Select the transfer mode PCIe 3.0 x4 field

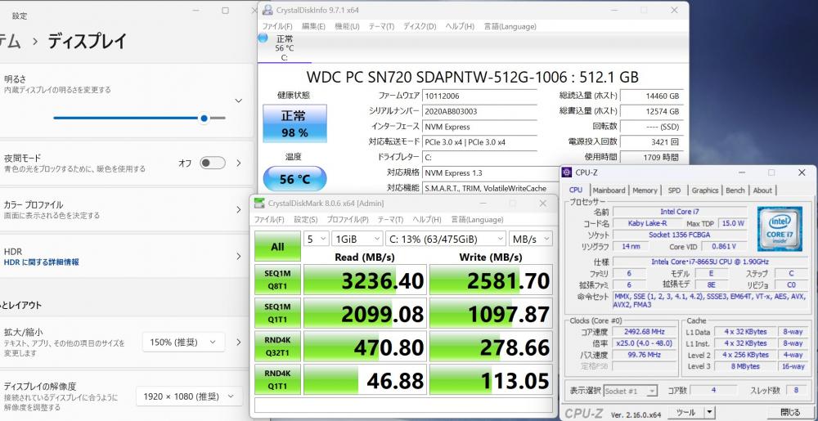click(x=480, y=141)
